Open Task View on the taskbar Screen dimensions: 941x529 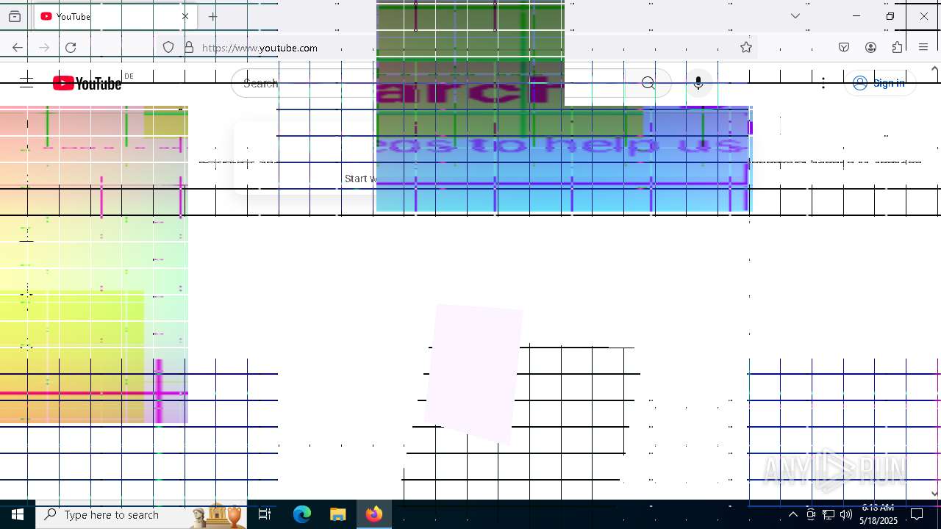(265, 515)
